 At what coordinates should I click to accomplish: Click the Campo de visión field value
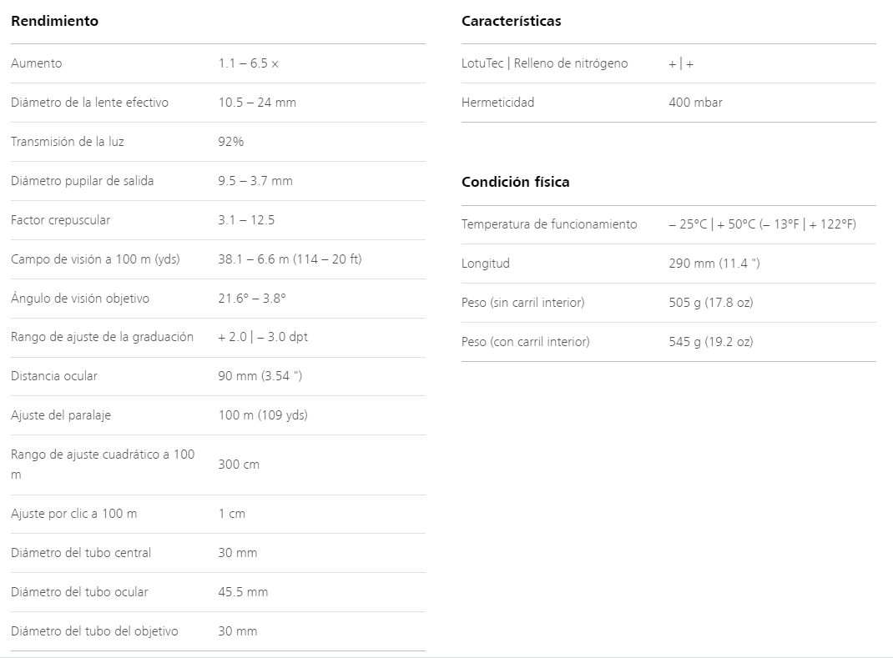tap(290, 259)
